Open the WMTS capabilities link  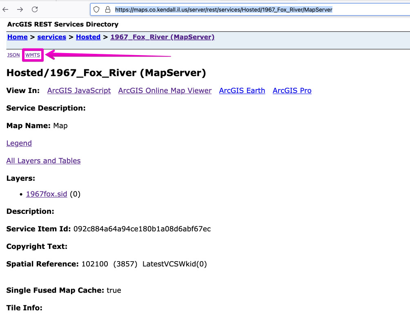coord(33,55)
